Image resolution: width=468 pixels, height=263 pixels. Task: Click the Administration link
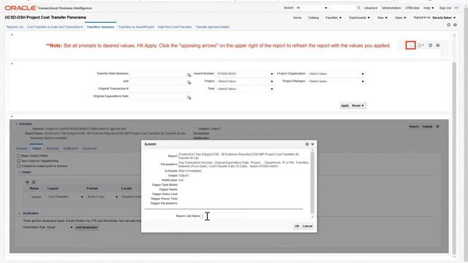(x=391, y=8)
